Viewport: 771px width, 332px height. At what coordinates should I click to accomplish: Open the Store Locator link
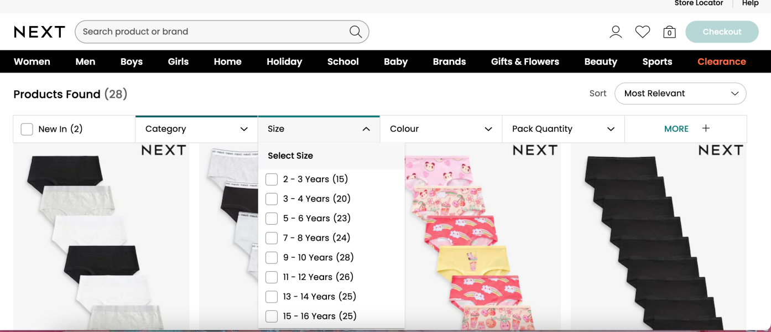point(699,3)
